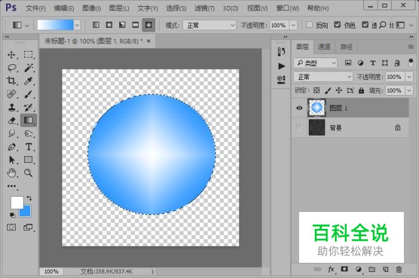The width and height of the screenshot is (419, 278).
Task: Choose the reflected gradient style
Action: pos(136,25)
